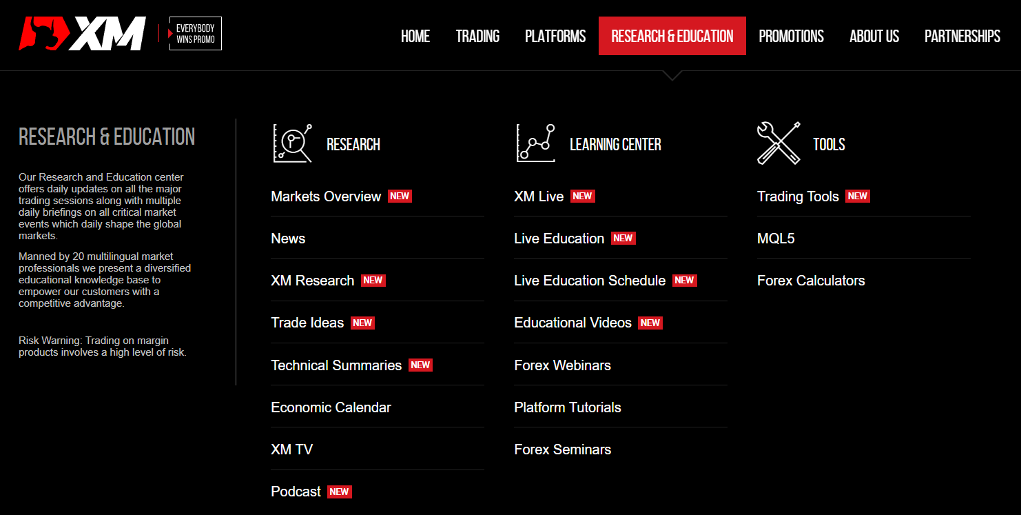Click the Everybody Wins Promo button
The image size is (1021, 515).
pos(196,34)
